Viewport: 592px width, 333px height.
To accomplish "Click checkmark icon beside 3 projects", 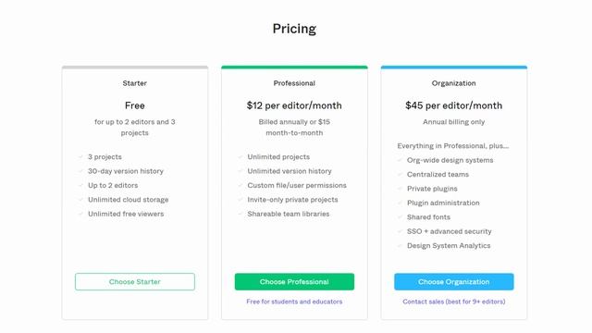I will 80,156.
